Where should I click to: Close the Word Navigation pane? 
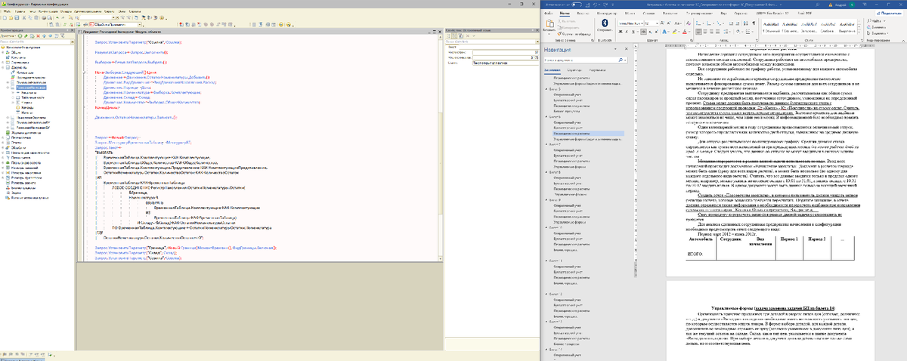tap(626, 49)
